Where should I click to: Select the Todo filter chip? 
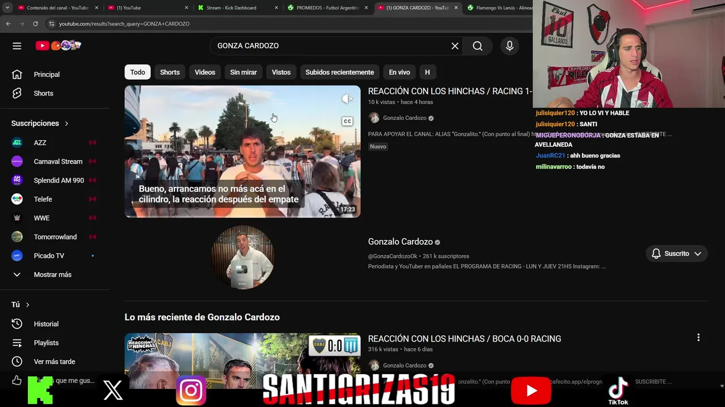(138, 72)
